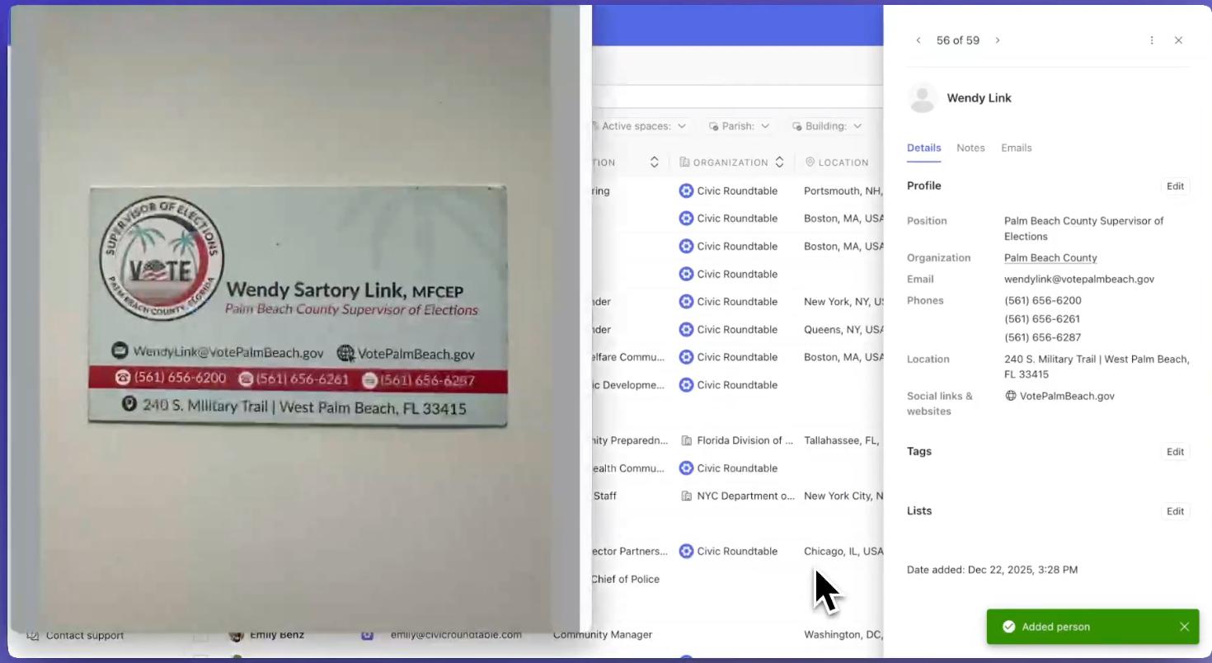
Task: Go to the next person with right chevron
Action: tap(998, 40)
